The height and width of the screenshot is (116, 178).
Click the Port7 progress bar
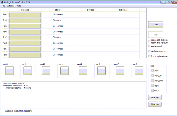coord(25,49)
